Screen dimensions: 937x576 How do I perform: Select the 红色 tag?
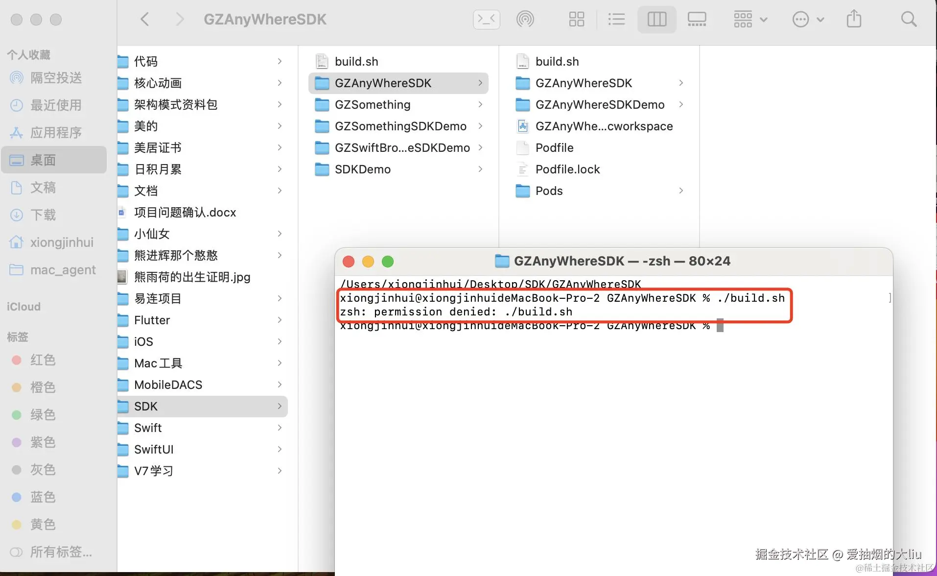[54, 360]
